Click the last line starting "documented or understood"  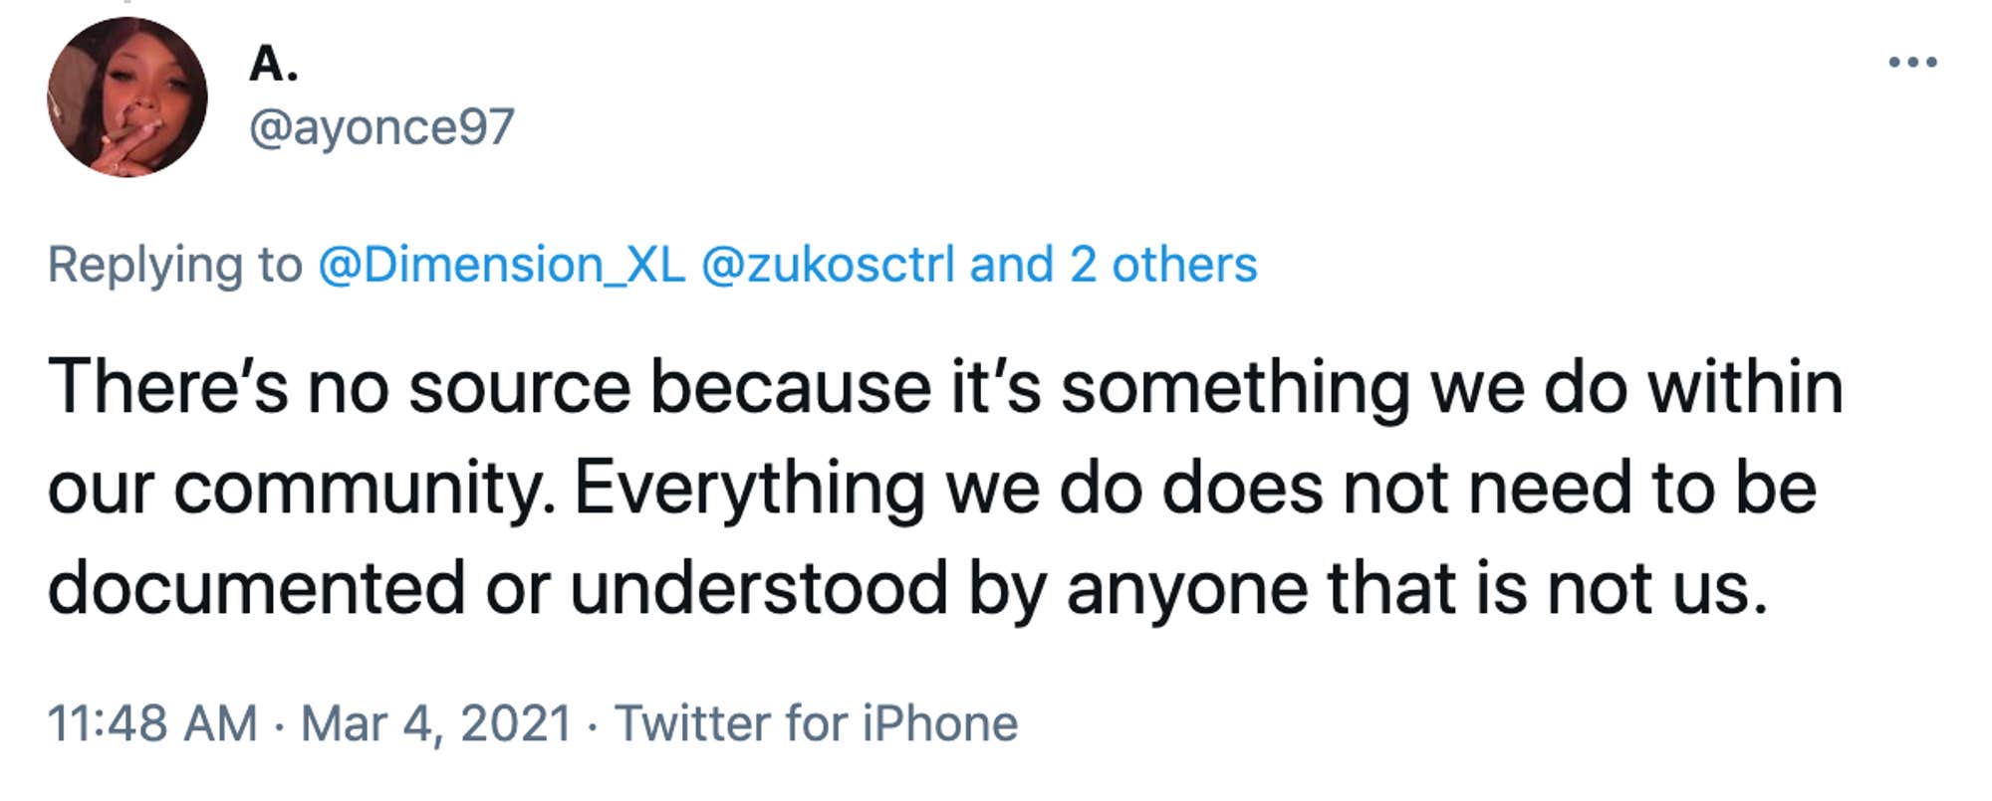(x=907, y=589)
